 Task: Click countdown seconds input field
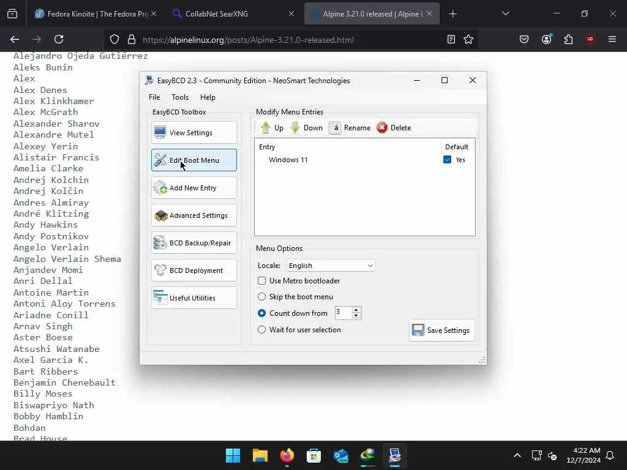click(x=343, y=313)
